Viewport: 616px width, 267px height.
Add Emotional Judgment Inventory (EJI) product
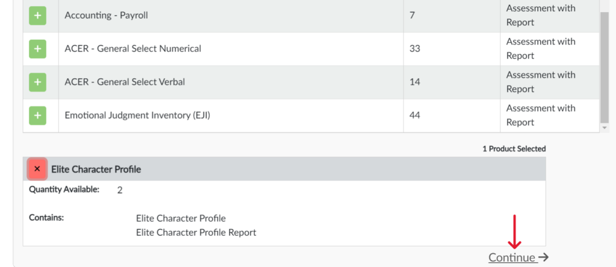[x=37, y=115]
